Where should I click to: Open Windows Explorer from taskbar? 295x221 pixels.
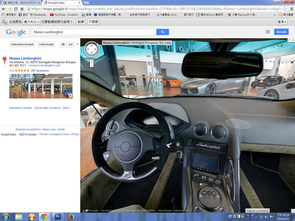coord(18,217)
